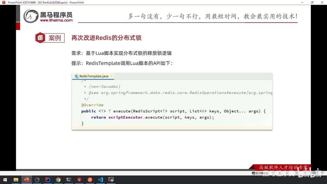The image size is (327, 184).
Task: Click the 'return scriptExecutor.execute' code line
Action: (x=153, y=117)
